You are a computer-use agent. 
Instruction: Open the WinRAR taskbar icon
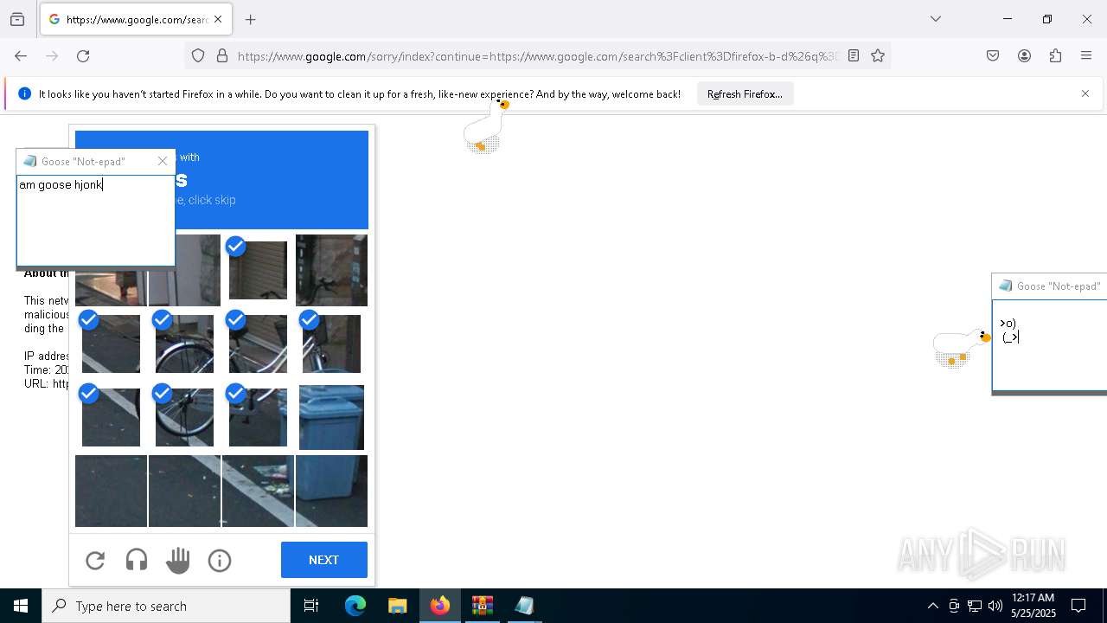click(x=483, y=606)
